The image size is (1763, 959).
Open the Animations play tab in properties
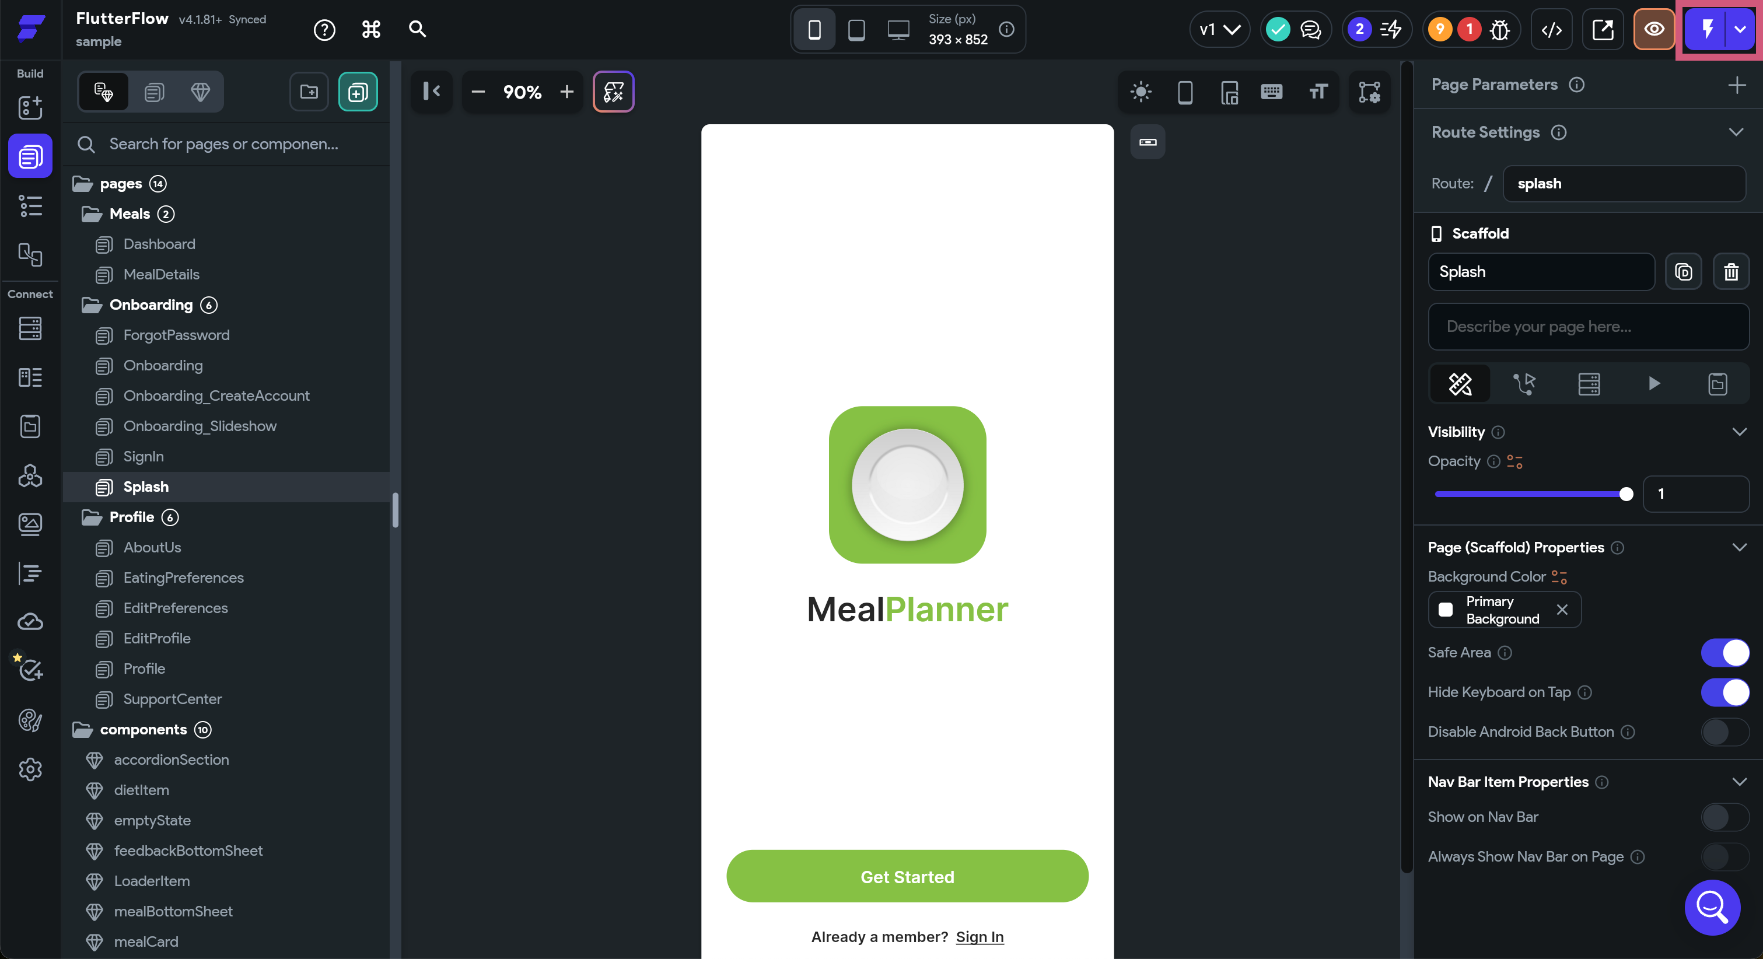tap(1653, 383)
